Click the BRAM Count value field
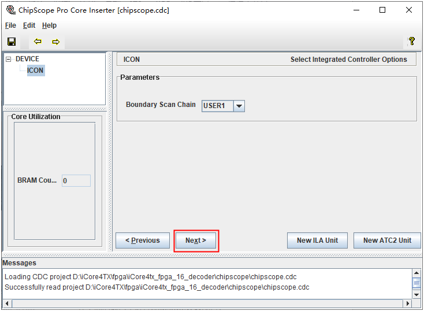This screenshot has width=424, height=311. tap(76, 181)
